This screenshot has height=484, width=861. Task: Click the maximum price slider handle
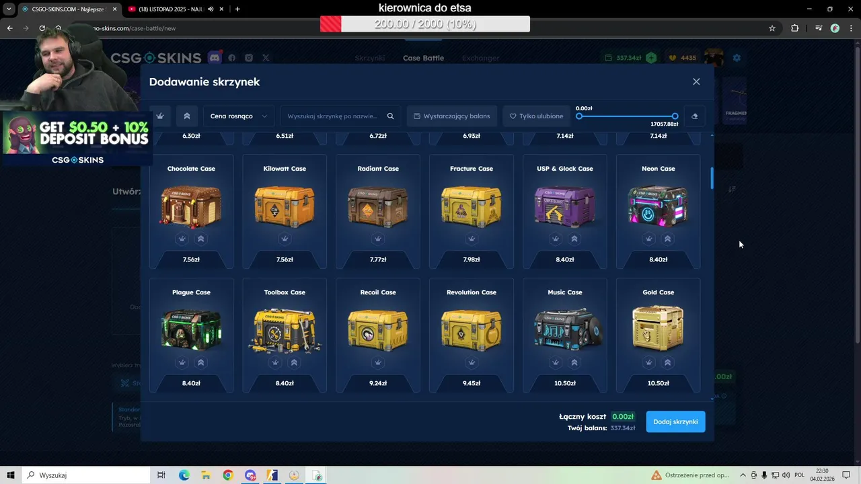675,116
